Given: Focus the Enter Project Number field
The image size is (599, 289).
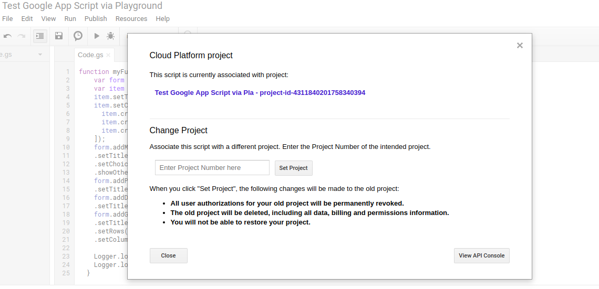Looking at the screenshot, I should (x=212, y=168).
